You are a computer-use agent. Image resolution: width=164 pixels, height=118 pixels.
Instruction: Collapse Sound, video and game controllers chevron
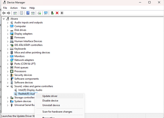click(x=8, y=86)
